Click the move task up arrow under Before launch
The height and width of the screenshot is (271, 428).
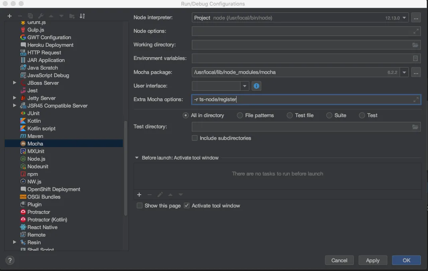pos(170,195)
